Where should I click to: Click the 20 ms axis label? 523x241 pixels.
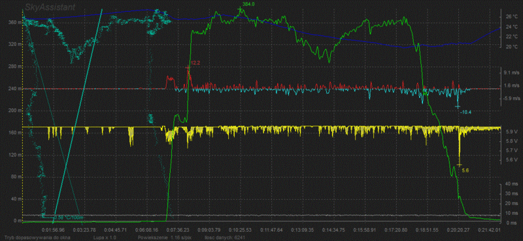(x=511, y=203)
